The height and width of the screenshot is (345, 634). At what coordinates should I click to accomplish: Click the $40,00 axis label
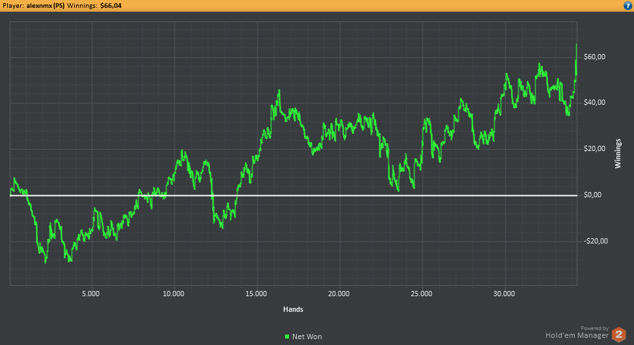tap(594, 102)
